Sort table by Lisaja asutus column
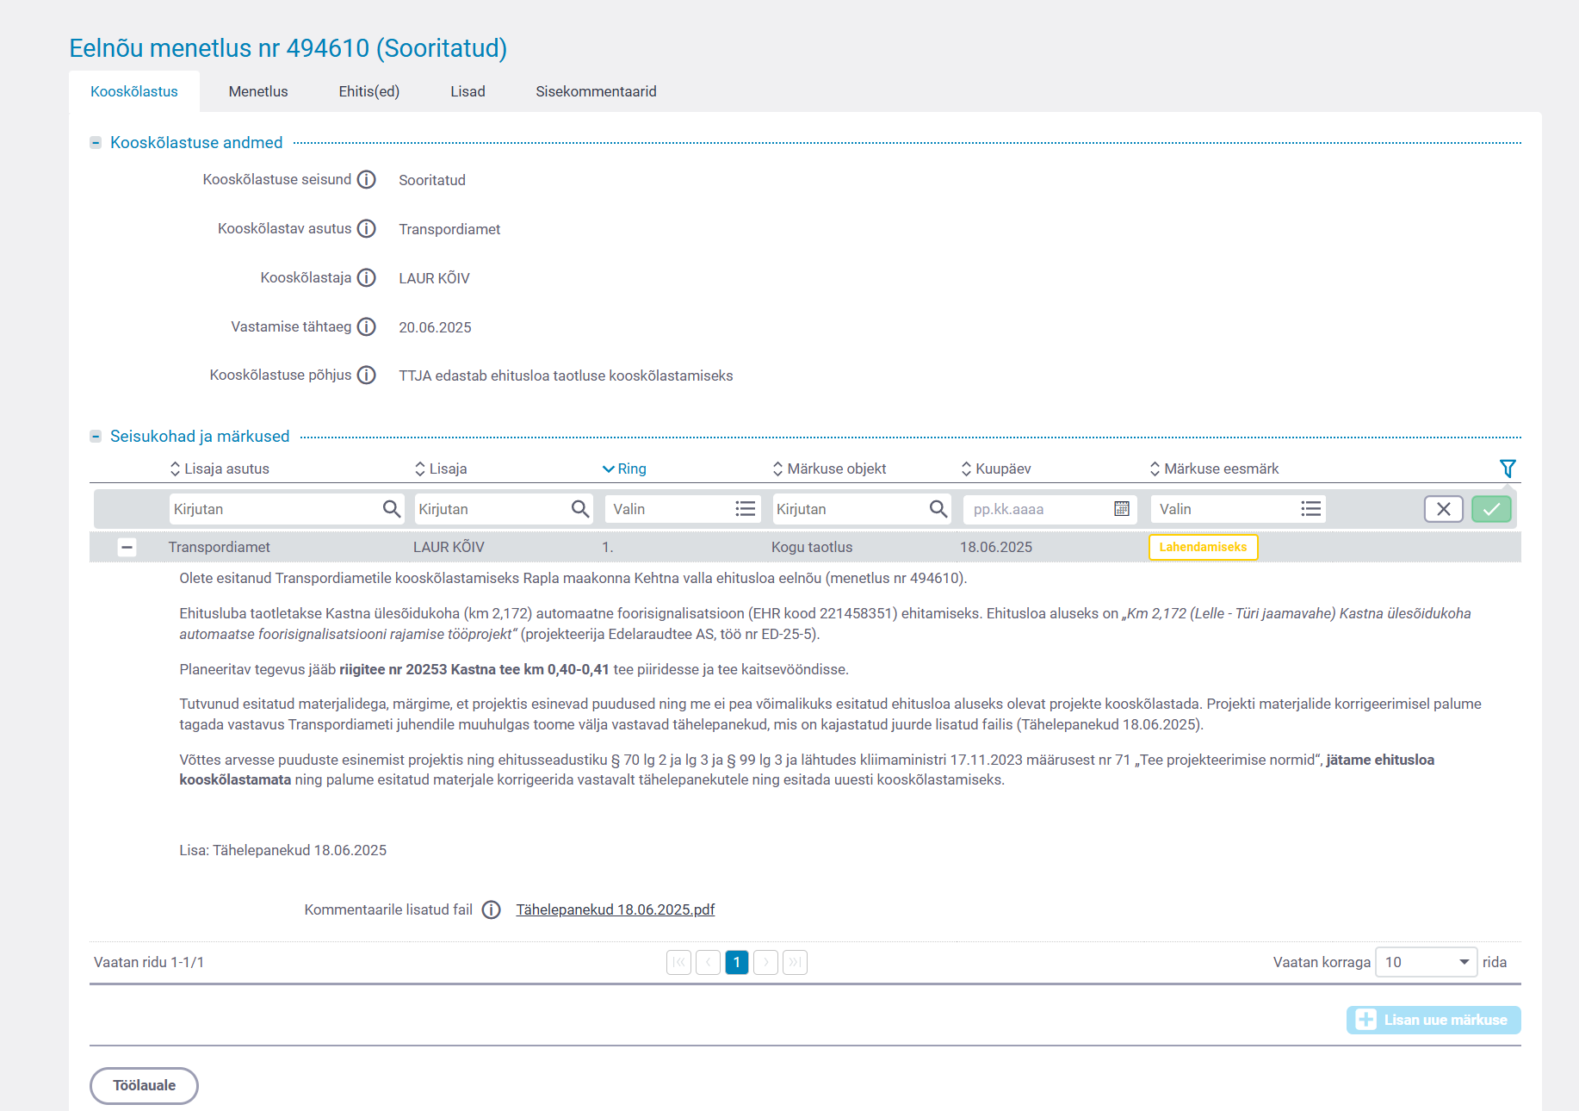 tap(220, 469)
